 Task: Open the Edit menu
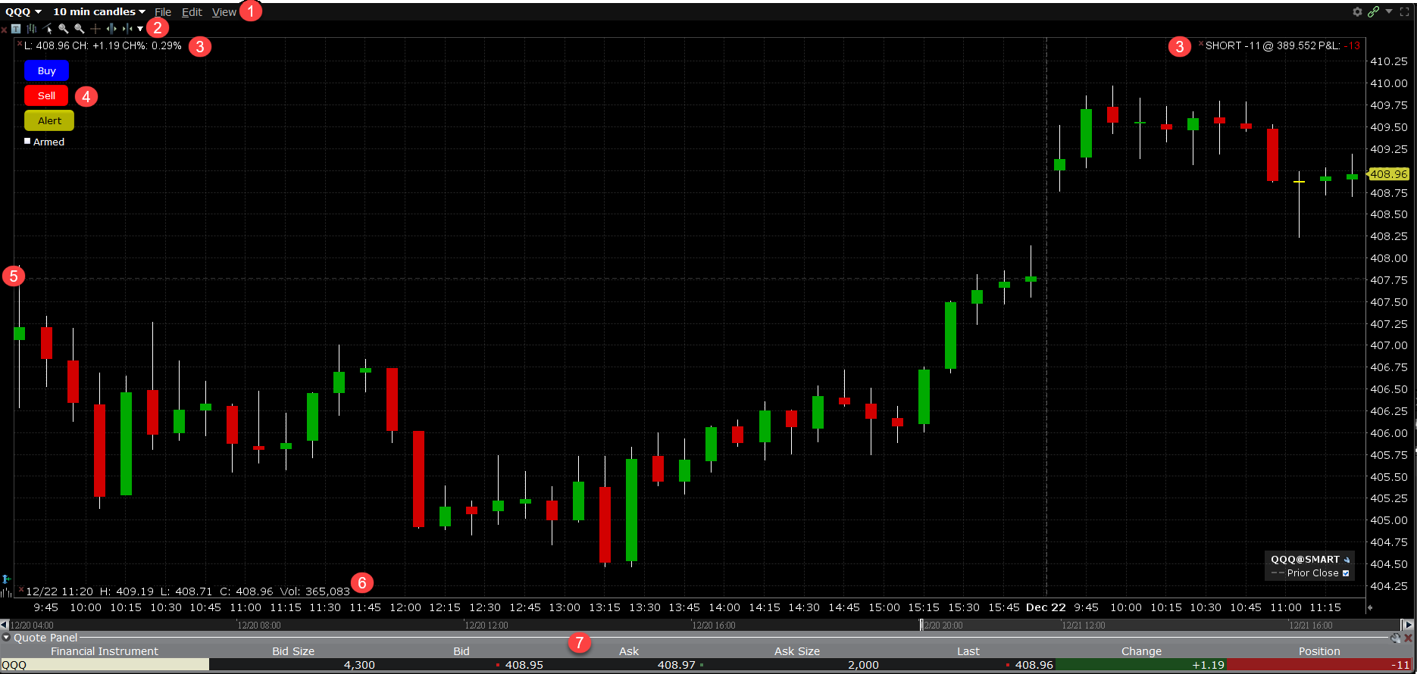(x=192, y=12)
